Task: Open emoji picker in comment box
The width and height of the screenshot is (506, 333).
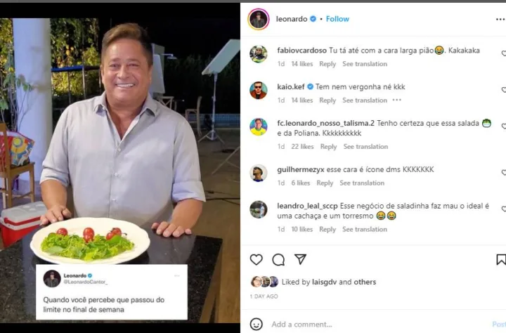Action: [x=257, y=324]
